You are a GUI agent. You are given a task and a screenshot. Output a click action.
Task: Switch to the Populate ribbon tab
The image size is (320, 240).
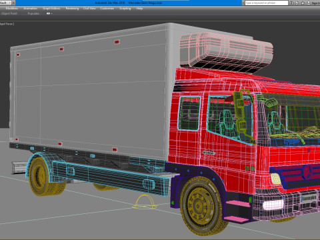coord(33,13)
